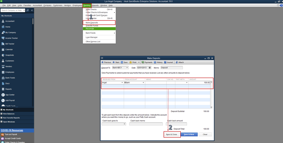Click Save & New button
The width and height of the screenshot is (283, 143).
(189, 134)
